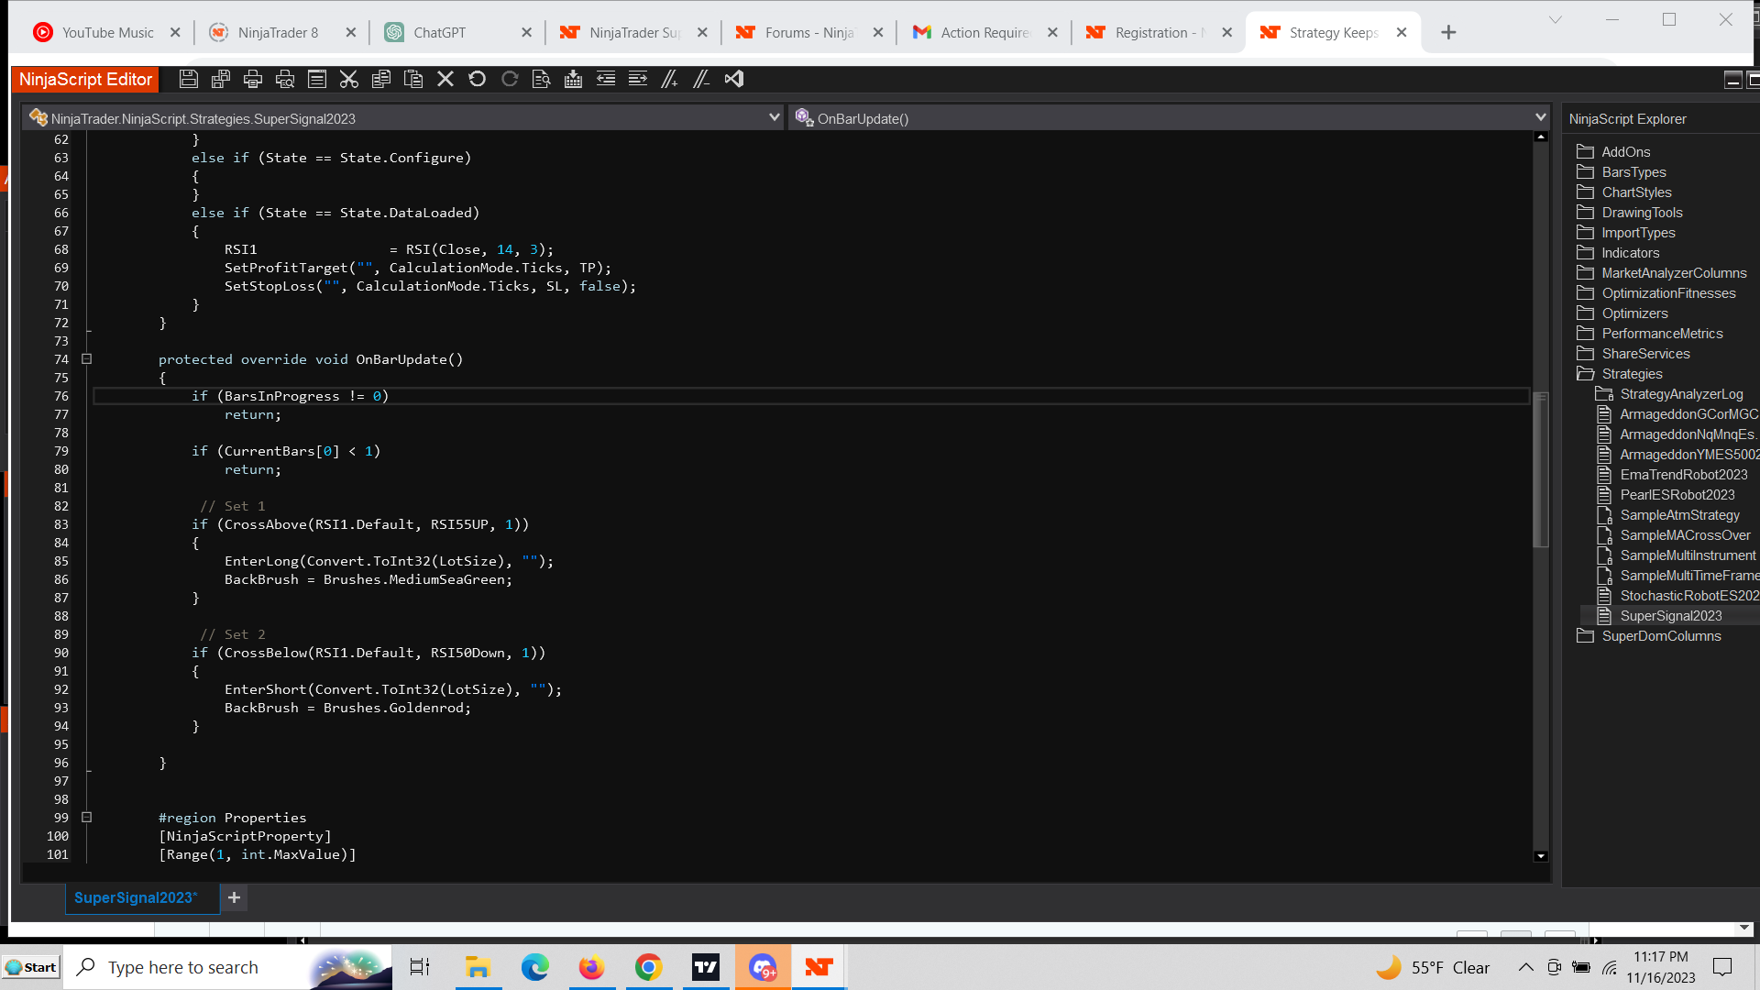Click the Find in file icon

click(x=541, y=79)
